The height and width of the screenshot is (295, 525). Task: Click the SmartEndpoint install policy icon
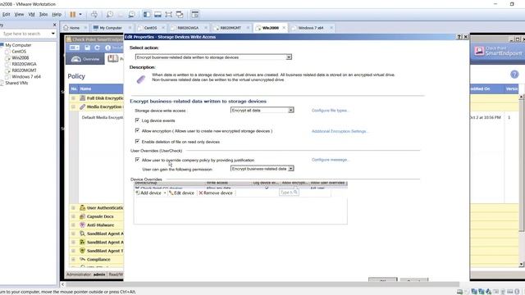tap(108, 48)
